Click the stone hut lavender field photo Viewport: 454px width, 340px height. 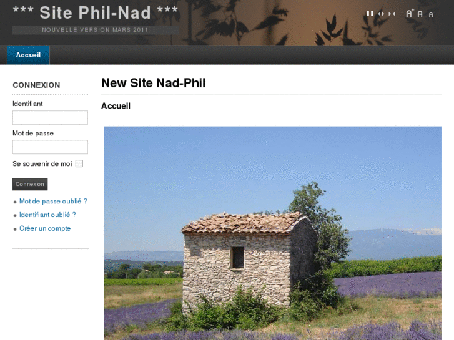[272, 233]
